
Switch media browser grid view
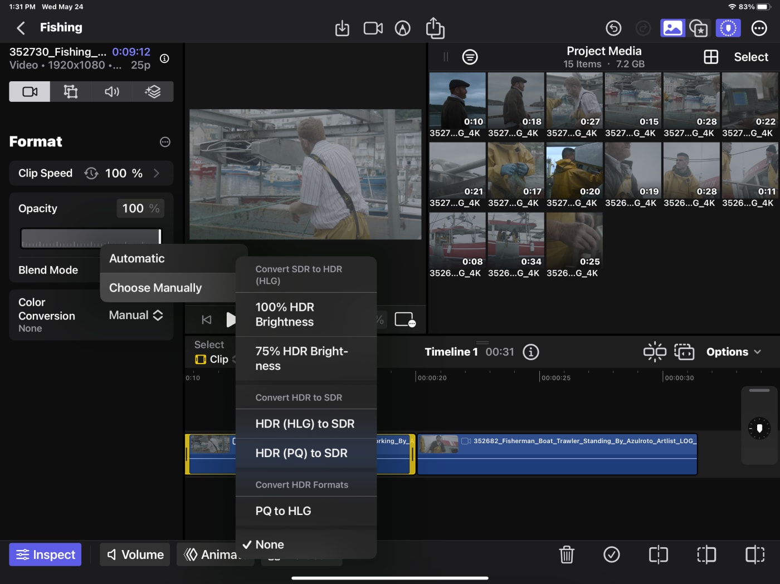711,57
